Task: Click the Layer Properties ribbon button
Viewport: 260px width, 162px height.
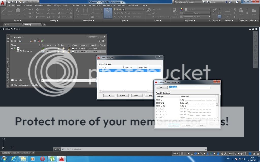Action: point(108,13)
